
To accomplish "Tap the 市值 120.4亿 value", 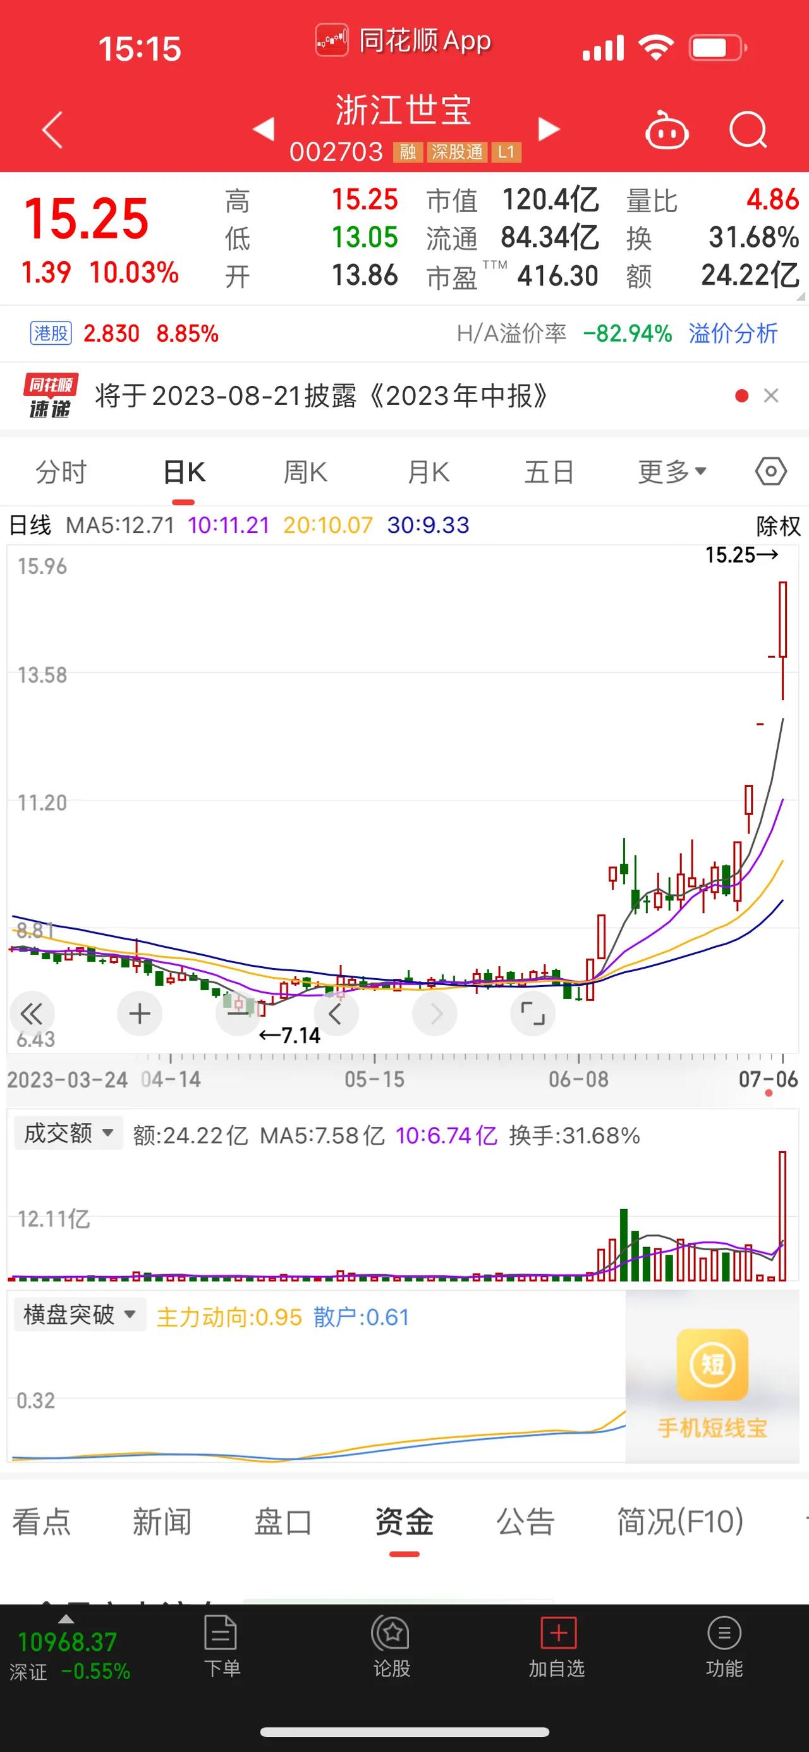I will 551,199.
